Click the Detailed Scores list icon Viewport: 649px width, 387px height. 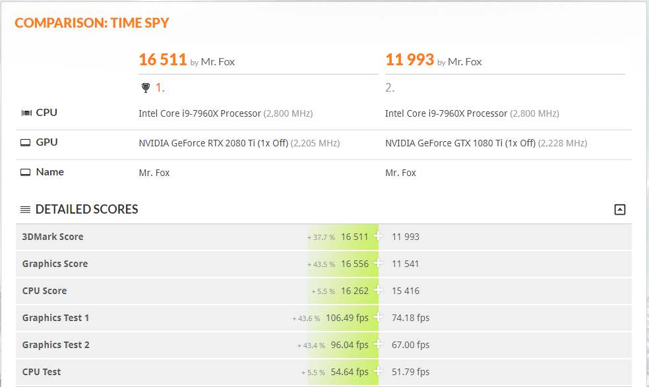pos(25,210)
